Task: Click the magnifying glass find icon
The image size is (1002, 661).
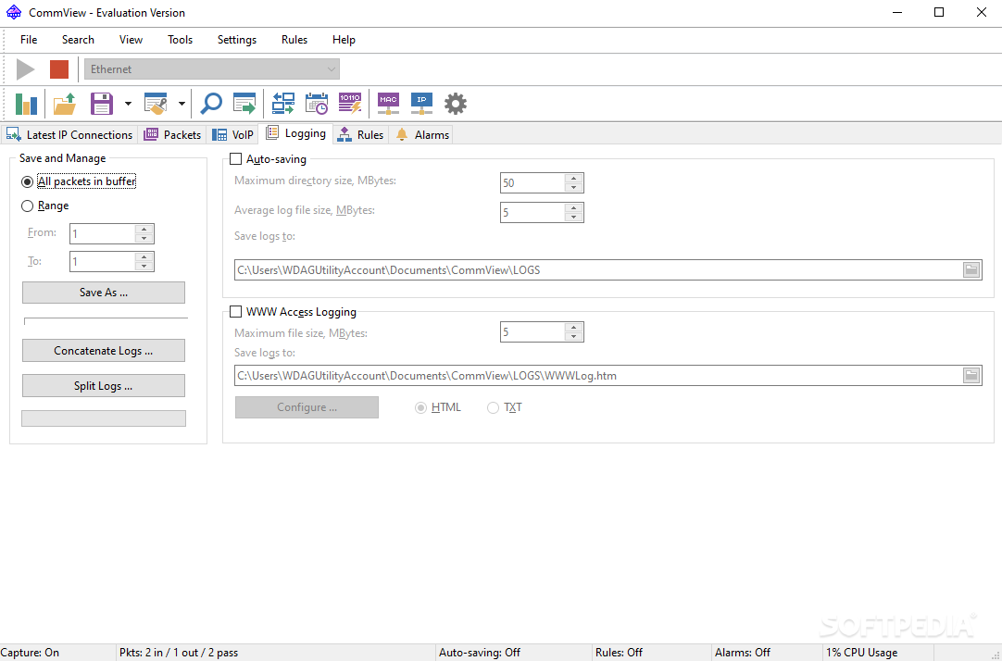Action: click(x=211, y=104)
